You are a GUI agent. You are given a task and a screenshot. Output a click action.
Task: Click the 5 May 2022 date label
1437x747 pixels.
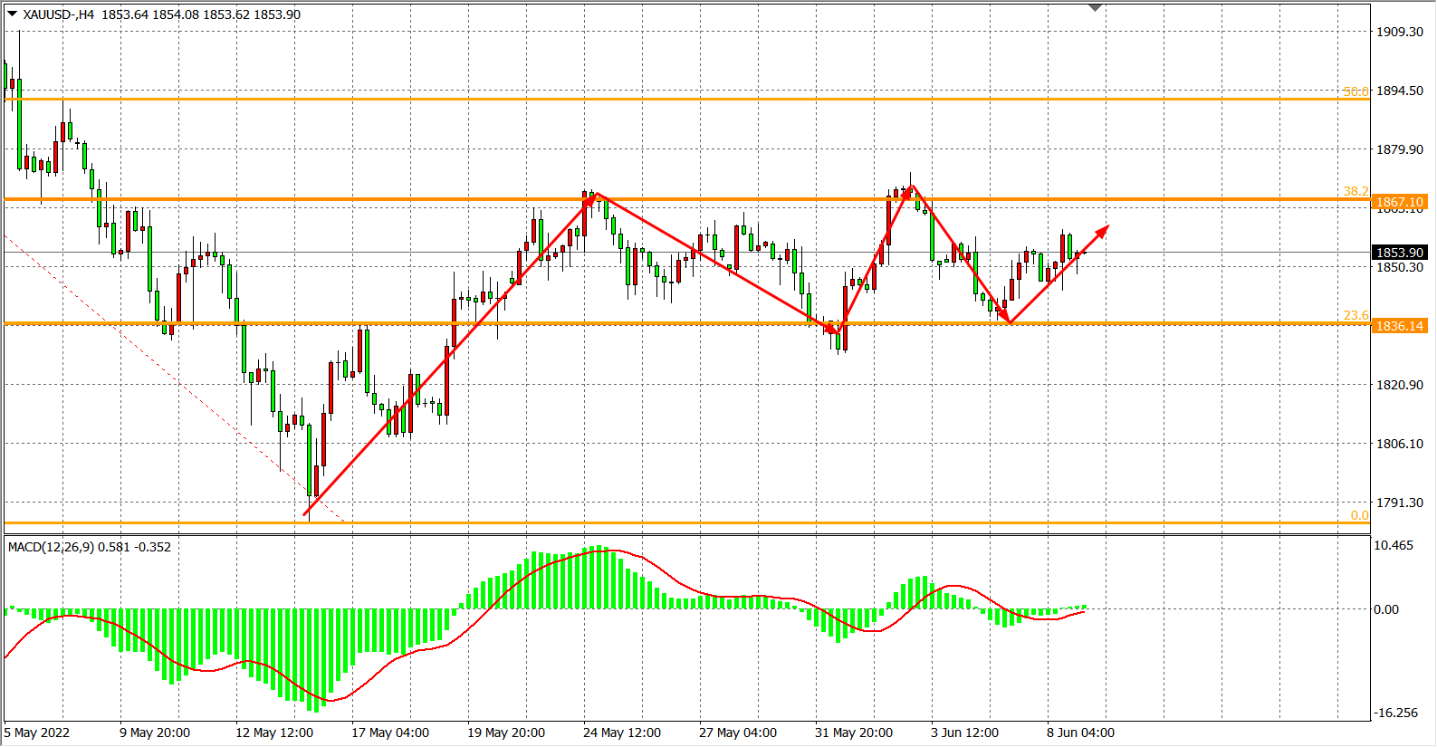[x=37, y=733]
